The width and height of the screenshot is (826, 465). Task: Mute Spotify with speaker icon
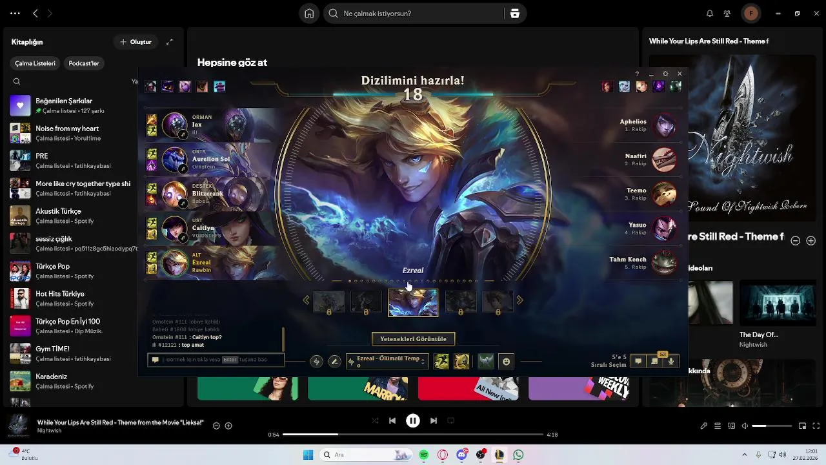(745, 426)
